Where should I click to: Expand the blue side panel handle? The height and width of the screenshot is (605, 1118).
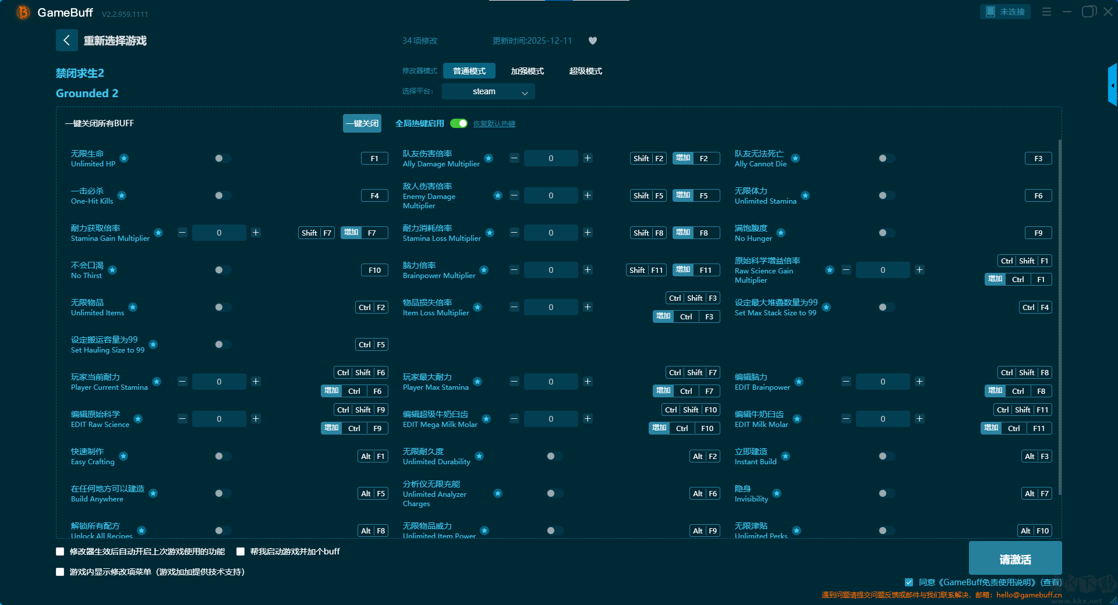pos(1112,86)
